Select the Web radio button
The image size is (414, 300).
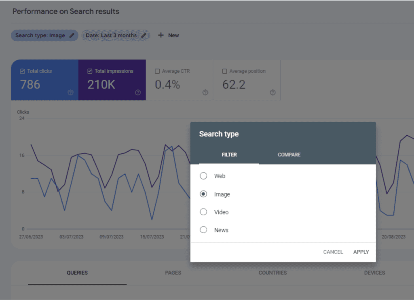click(x=203, y=176)
